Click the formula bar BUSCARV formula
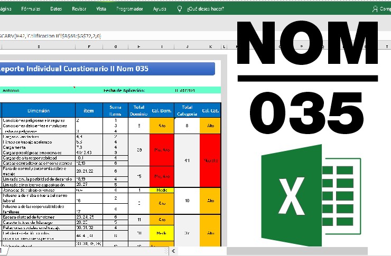This screenshot has width=391, height=256. pos(50,36)
